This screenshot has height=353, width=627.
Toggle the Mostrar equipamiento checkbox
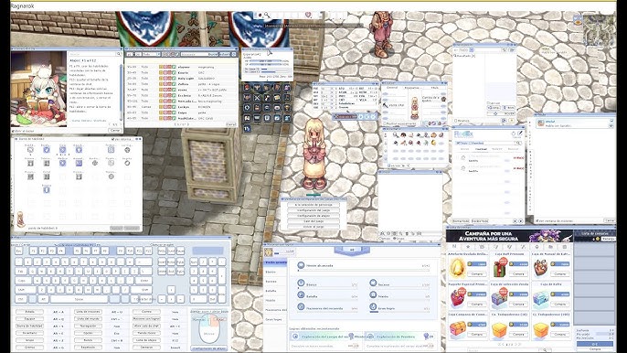pos(385,124)
